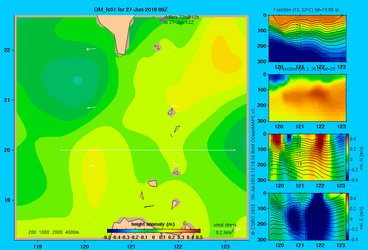
Task: Click the "vel. E (m/s)" axis label
Action: coord(361,218)
